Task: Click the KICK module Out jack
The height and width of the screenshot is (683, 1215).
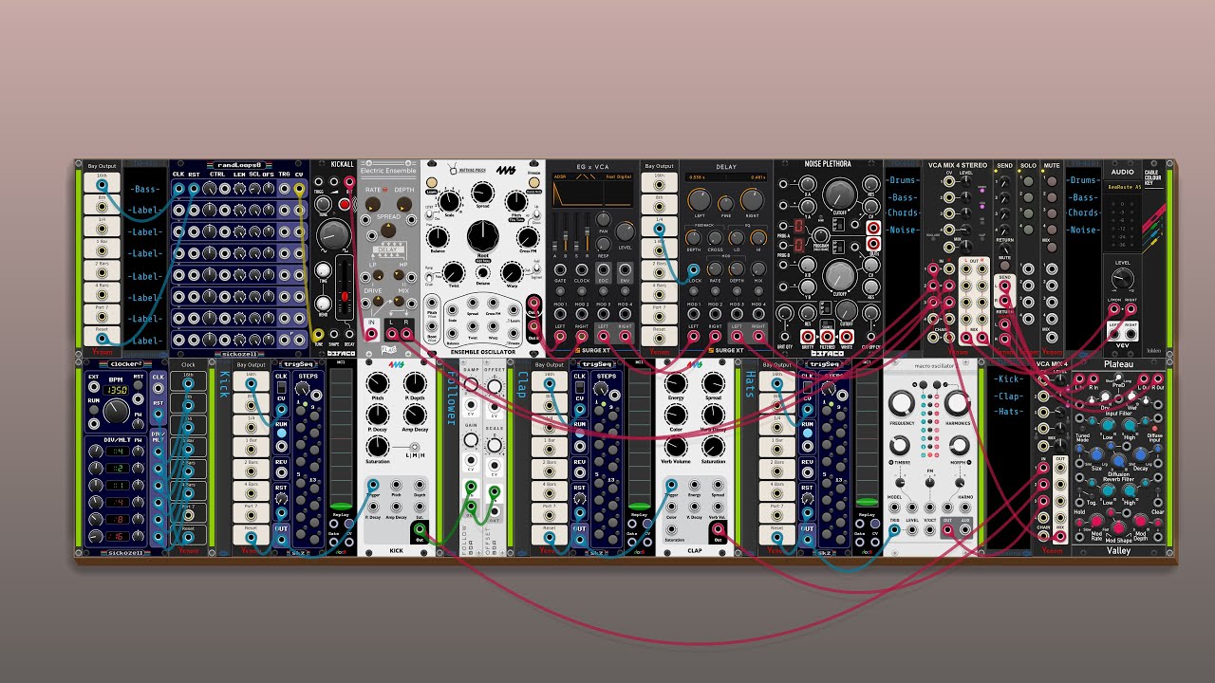Action: click(420, 529)
